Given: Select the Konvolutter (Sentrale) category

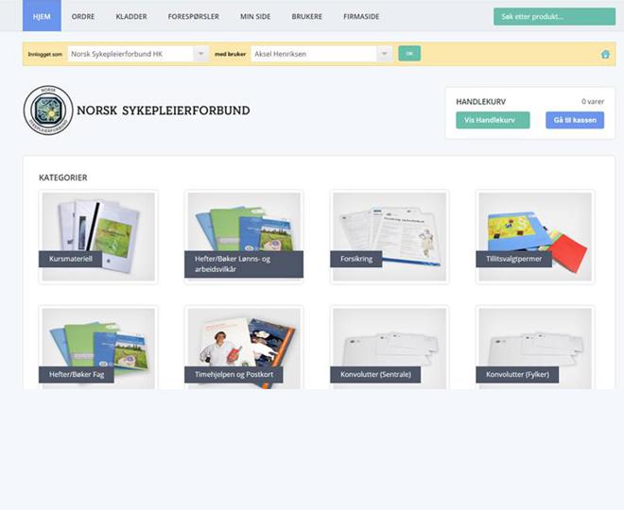Looking at the screenshot, I should point(389,348).
